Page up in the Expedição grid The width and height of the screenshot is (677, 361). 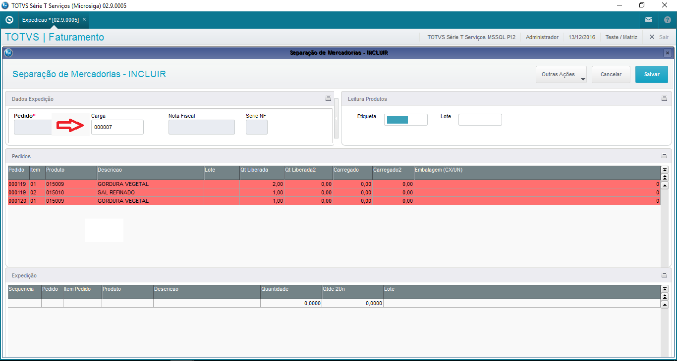tap(665, 296)
